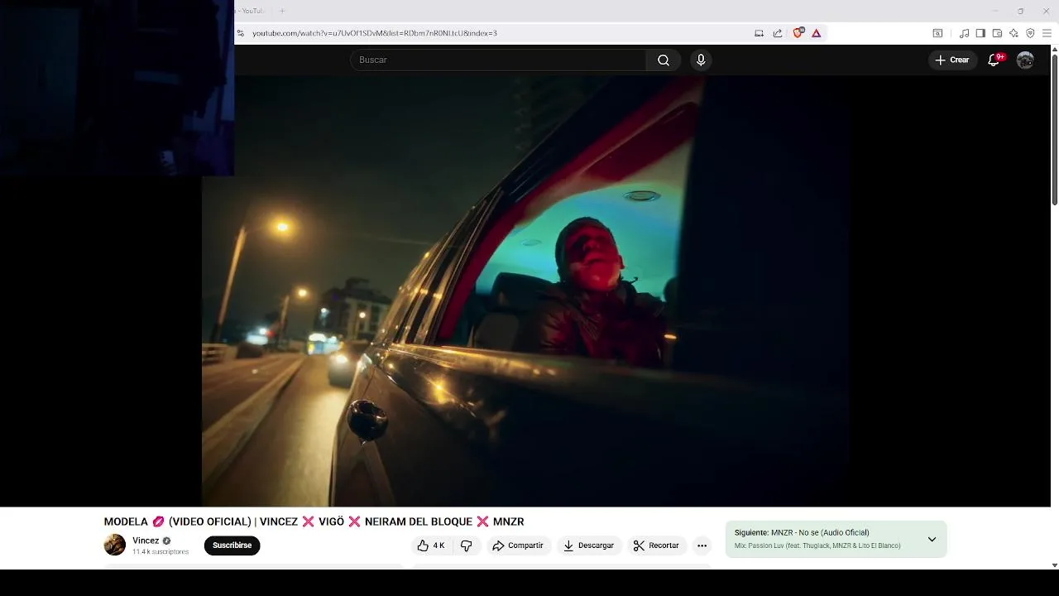The height and width of the screenshot is (596, 1059).
Task: Click the Recortar clip button
Action: pos(656,546)
